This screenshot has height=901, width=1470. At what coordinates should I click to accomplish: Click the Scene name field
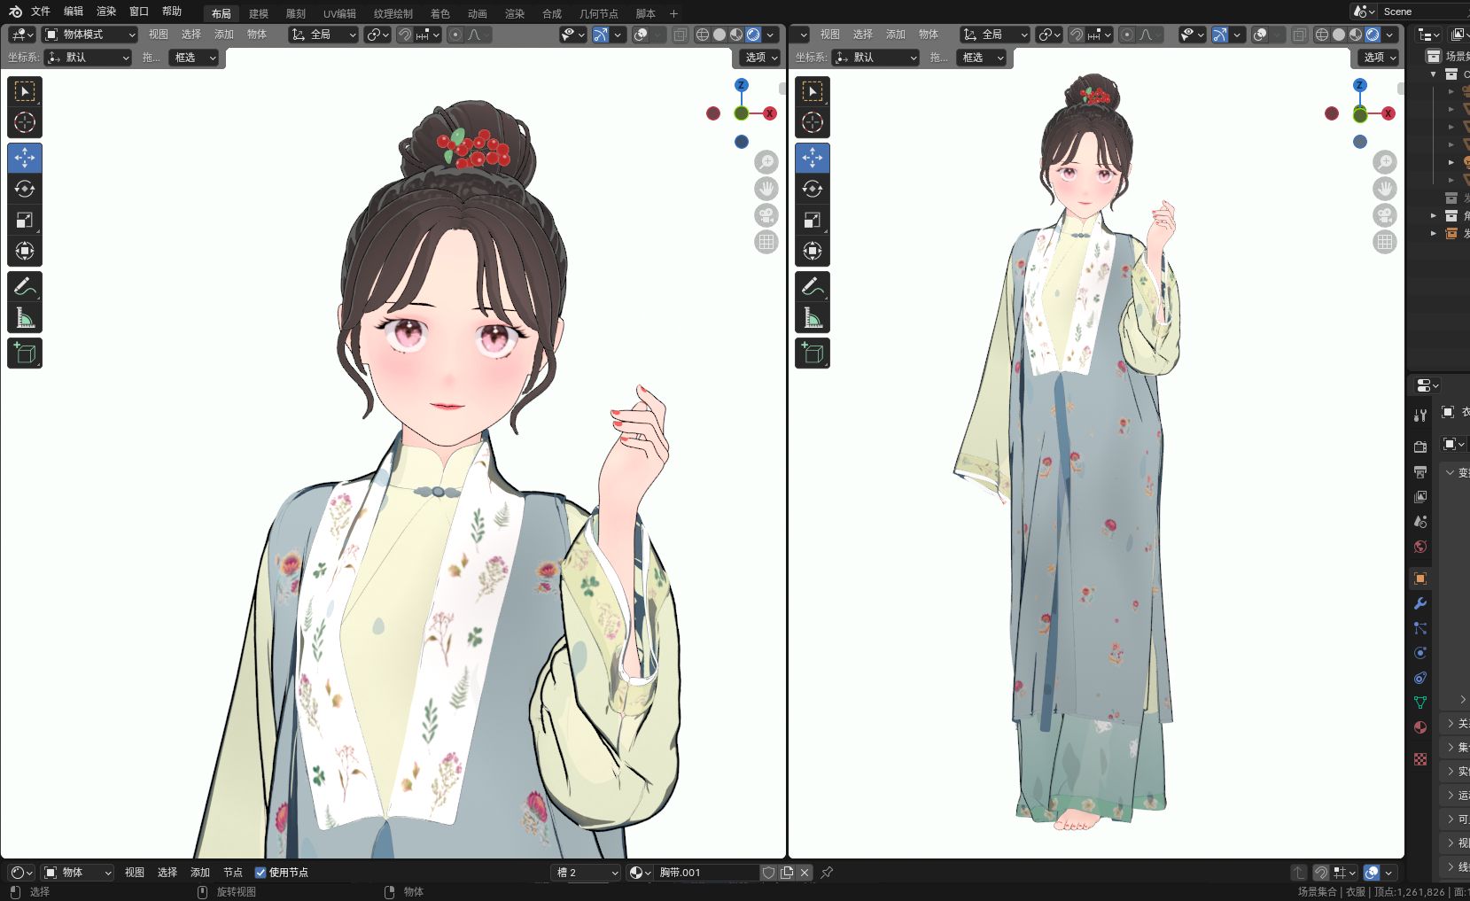[1424, 12]
